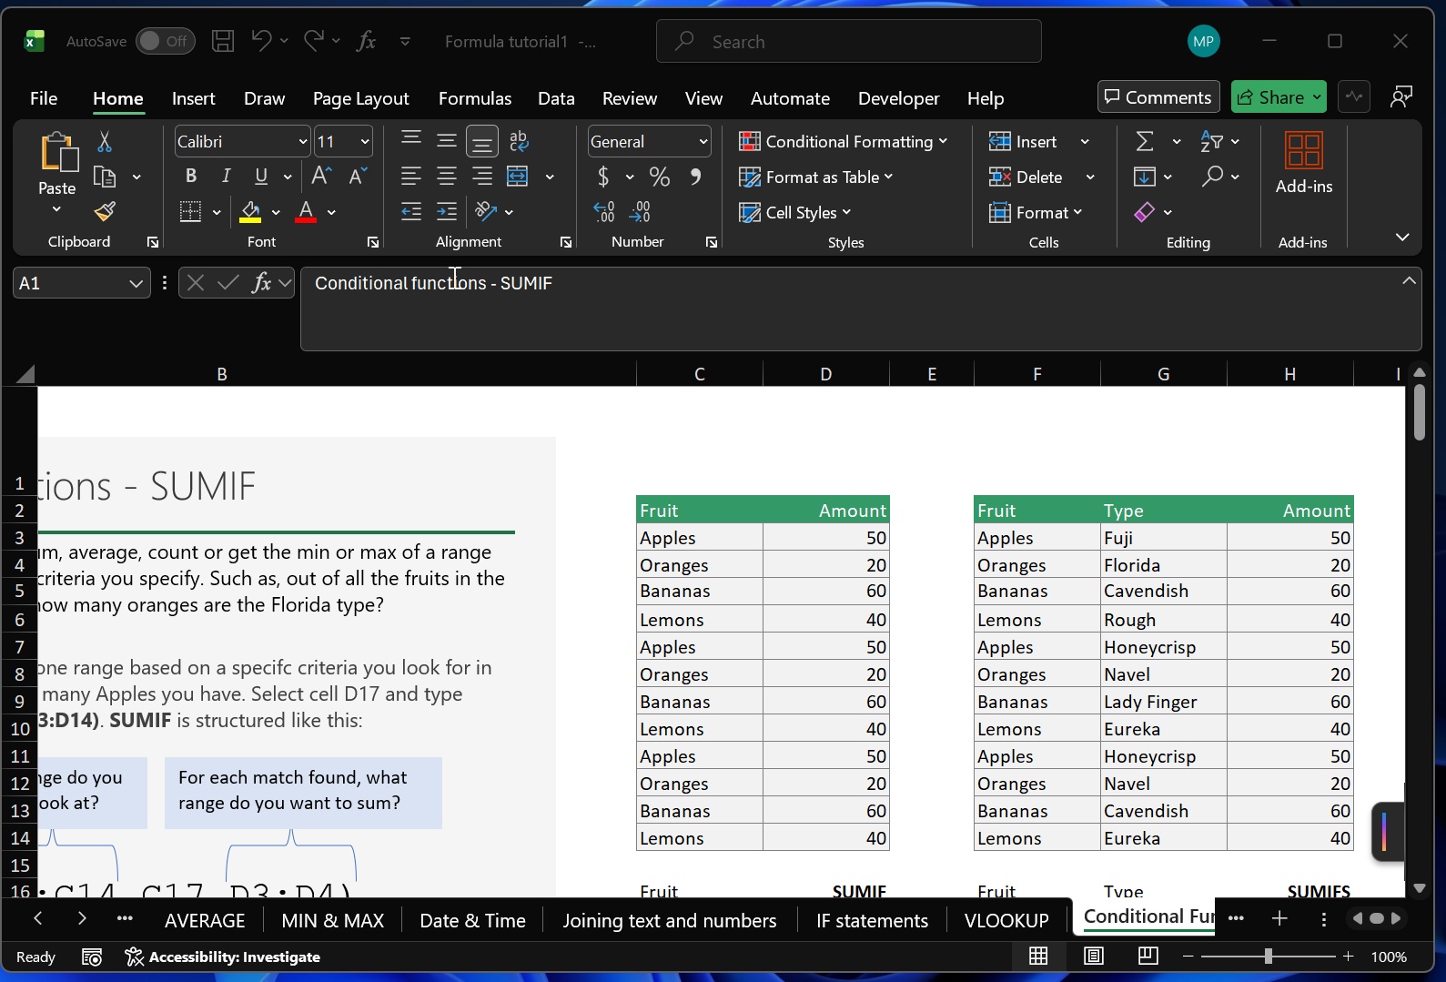Click the Fill down arrow icon
1446x982 pixels.
click(x=1145, y=177)
